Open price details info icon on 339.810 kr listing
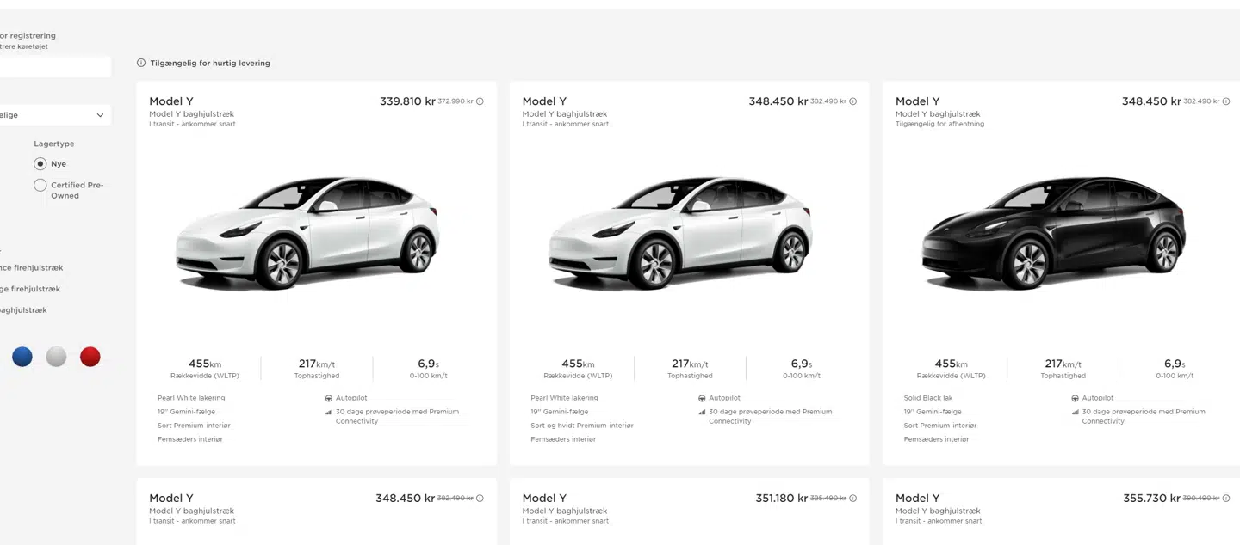1240x545 pixels. (x=480, y=101)
